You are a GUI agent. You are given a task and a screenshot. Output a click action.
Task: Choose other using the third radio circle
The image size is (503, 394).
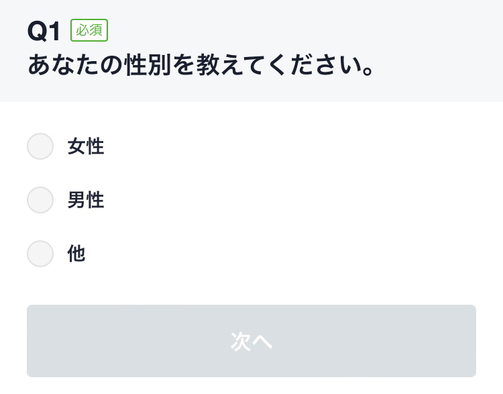coord(40,254)
